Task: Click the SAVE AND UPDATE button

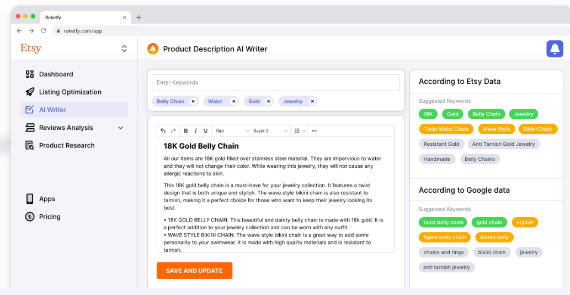Action: pyautogui.click(x=194, y=271)
